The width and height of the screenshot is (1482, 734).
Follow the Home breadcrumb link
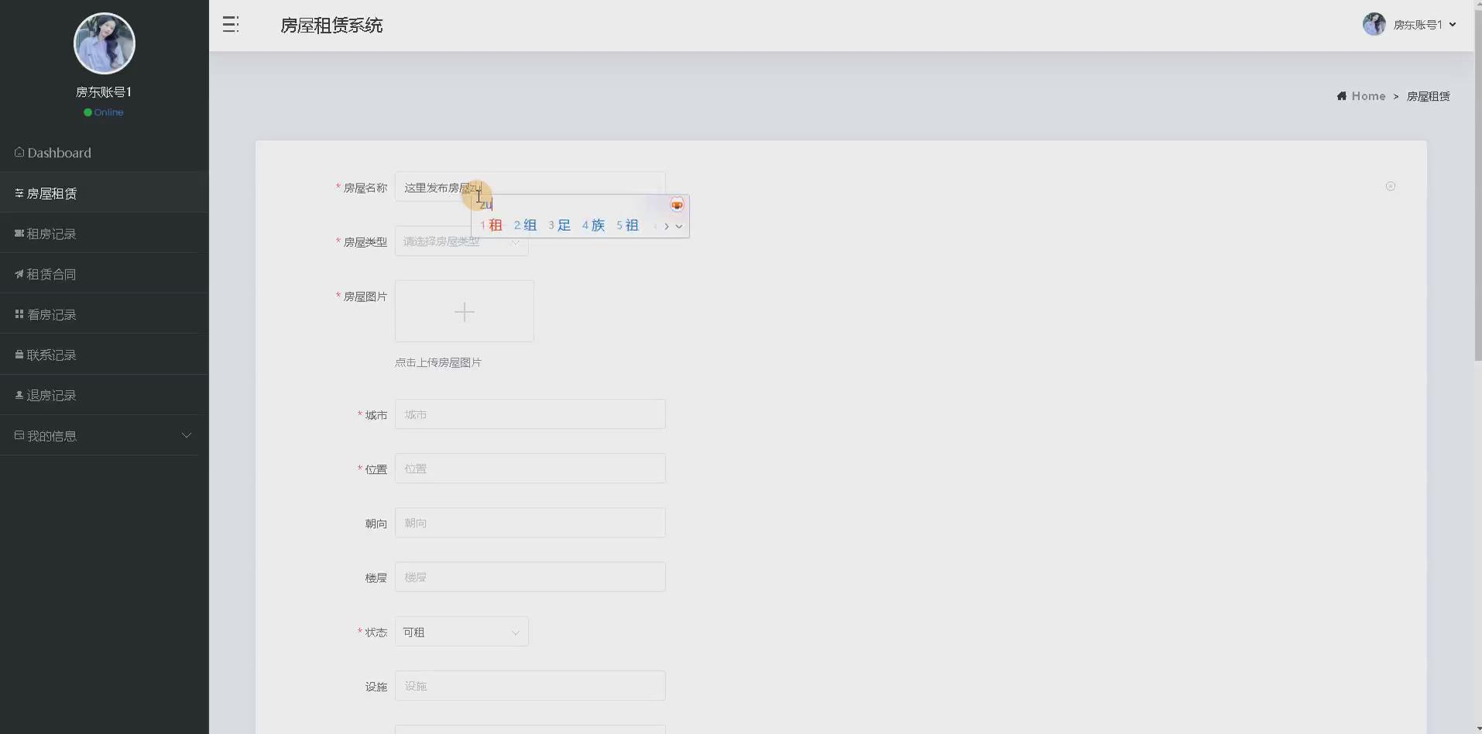pyautogui.click(x=1368, y=96)
